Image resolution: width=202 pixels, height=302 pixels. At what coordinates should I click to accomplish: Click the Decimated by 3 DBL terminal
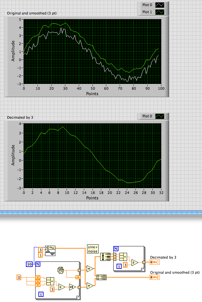coord(155,262)
